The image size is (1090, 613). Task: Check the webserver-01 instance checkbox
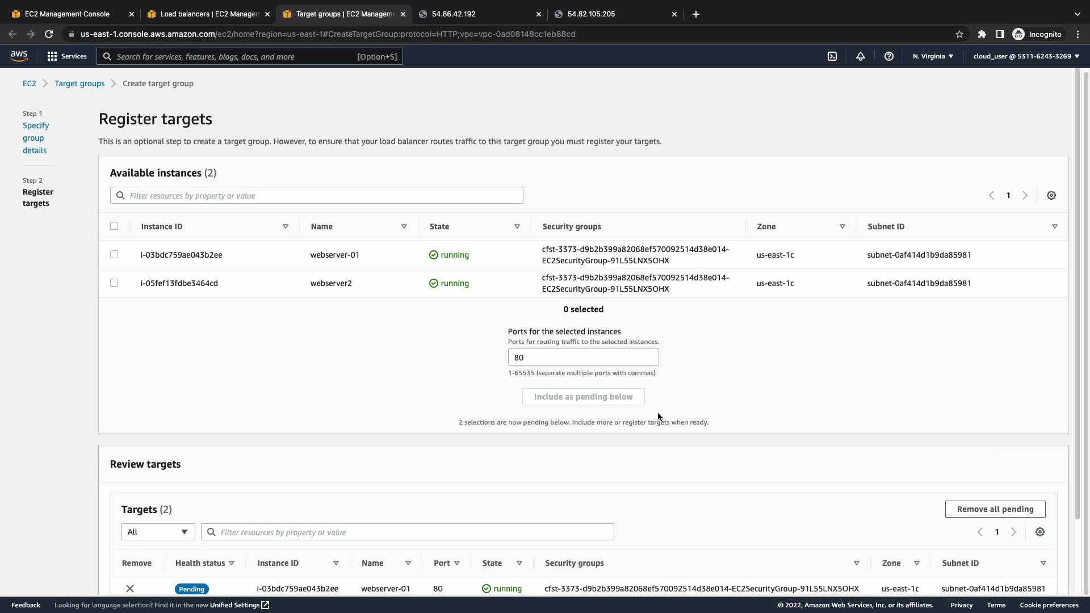(x=114, y=255)
